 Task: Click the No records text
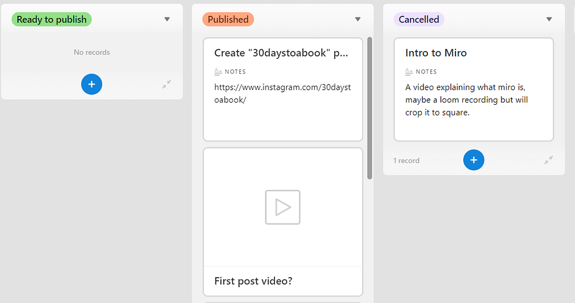pyautogui.click(x=92, y=52)
